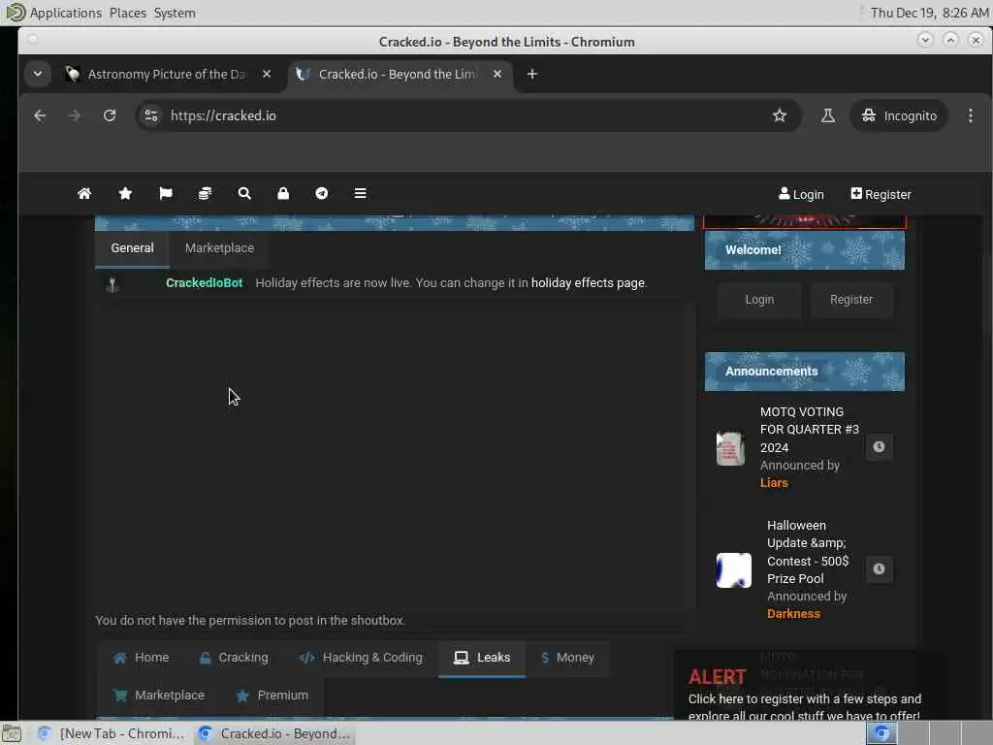
Task: Click show desktop icon in bottom panel
Action: [x=12, y=733]
